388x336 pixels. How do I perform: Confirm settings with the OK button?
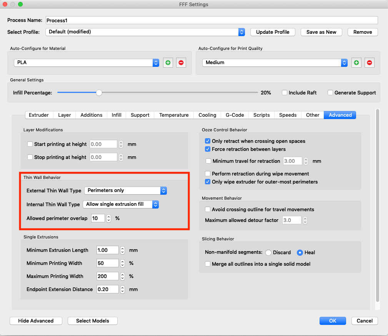[x=333, y=321]
